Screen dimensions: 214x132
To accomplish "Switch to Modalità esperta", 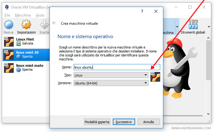I will pyautogui.click(x=97, y=122).
